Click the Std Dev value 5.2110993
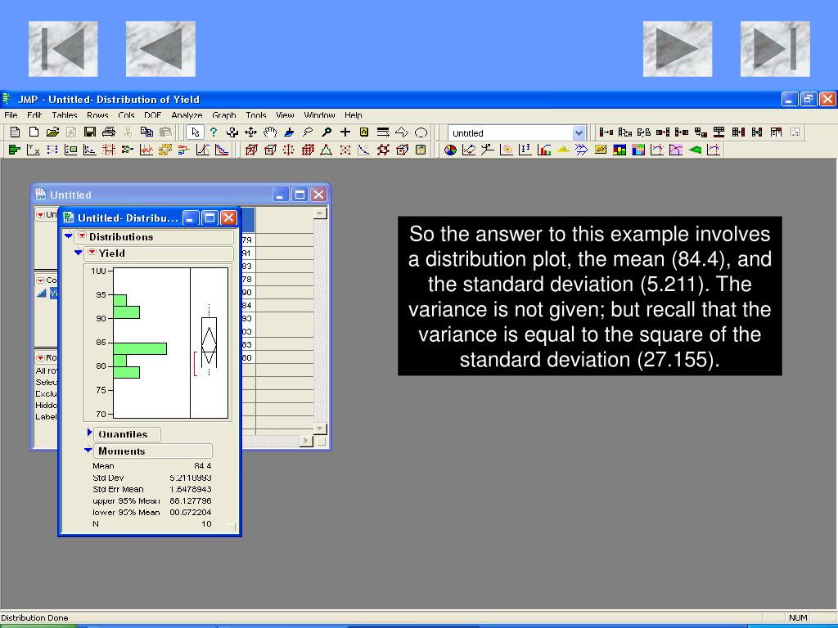 (x=191, y=478)
